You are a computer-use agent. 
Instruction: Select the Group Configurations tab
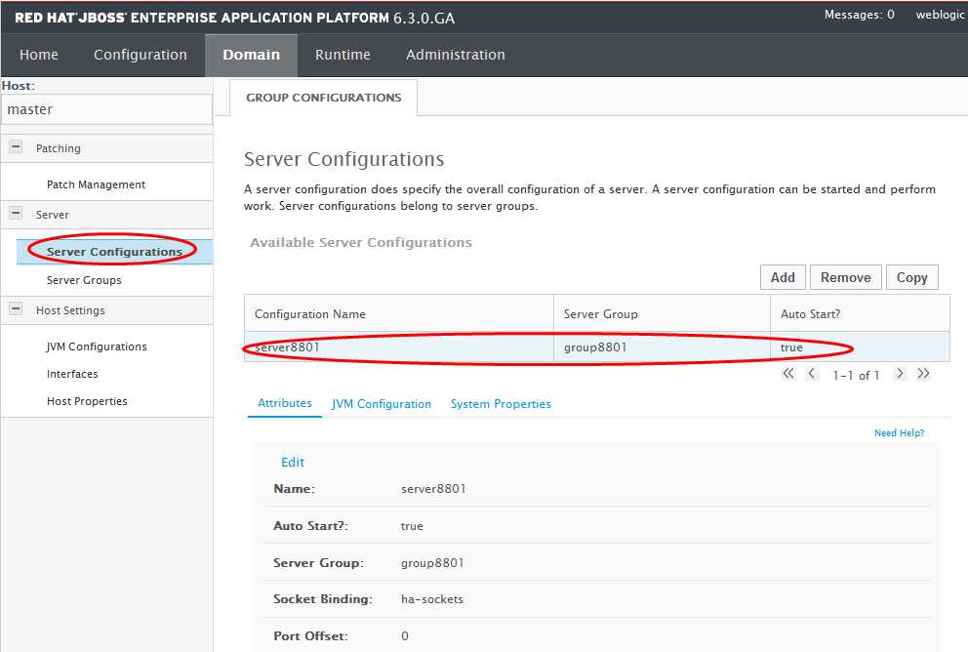coord(324,98)
